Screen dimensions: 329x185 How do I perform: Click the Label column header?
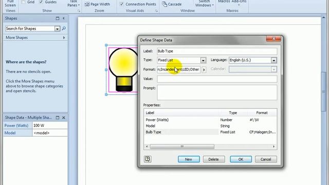pyautogui.click(x=181, y=113)
